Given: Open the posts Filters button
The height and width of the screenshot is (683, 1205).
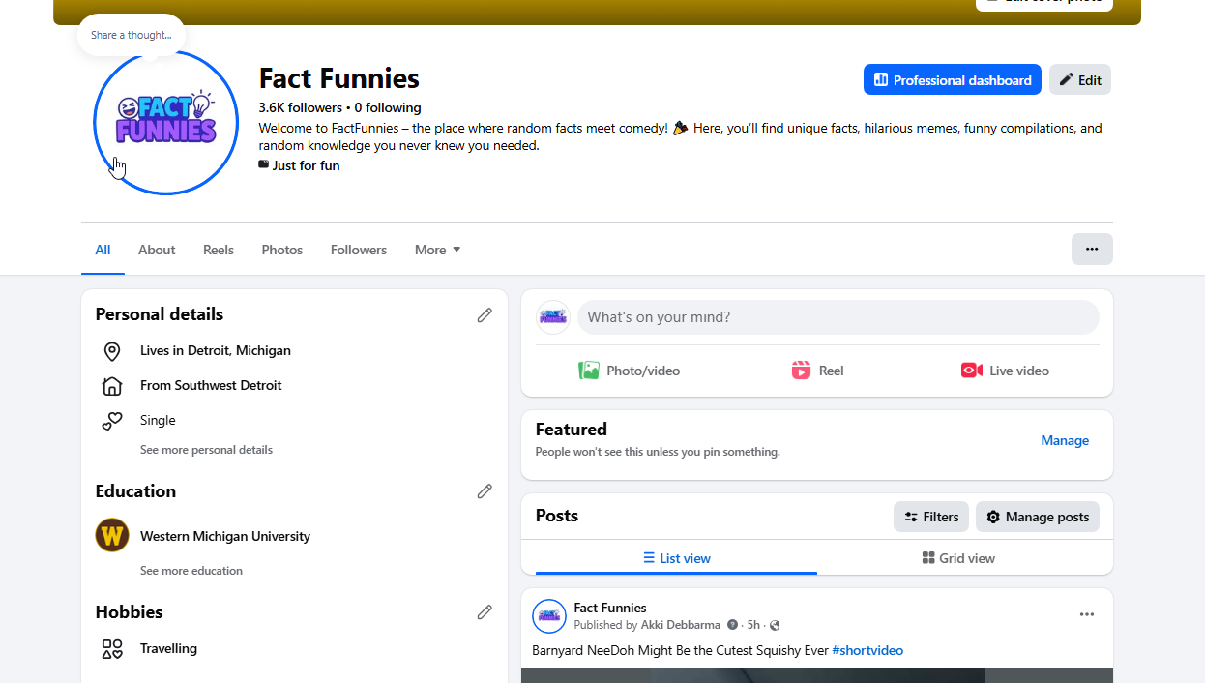Looking at the screenshot, I should coord(931,517).
